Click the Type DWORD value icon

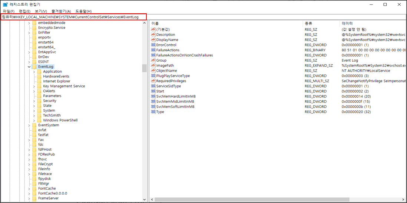click(153, 112)
